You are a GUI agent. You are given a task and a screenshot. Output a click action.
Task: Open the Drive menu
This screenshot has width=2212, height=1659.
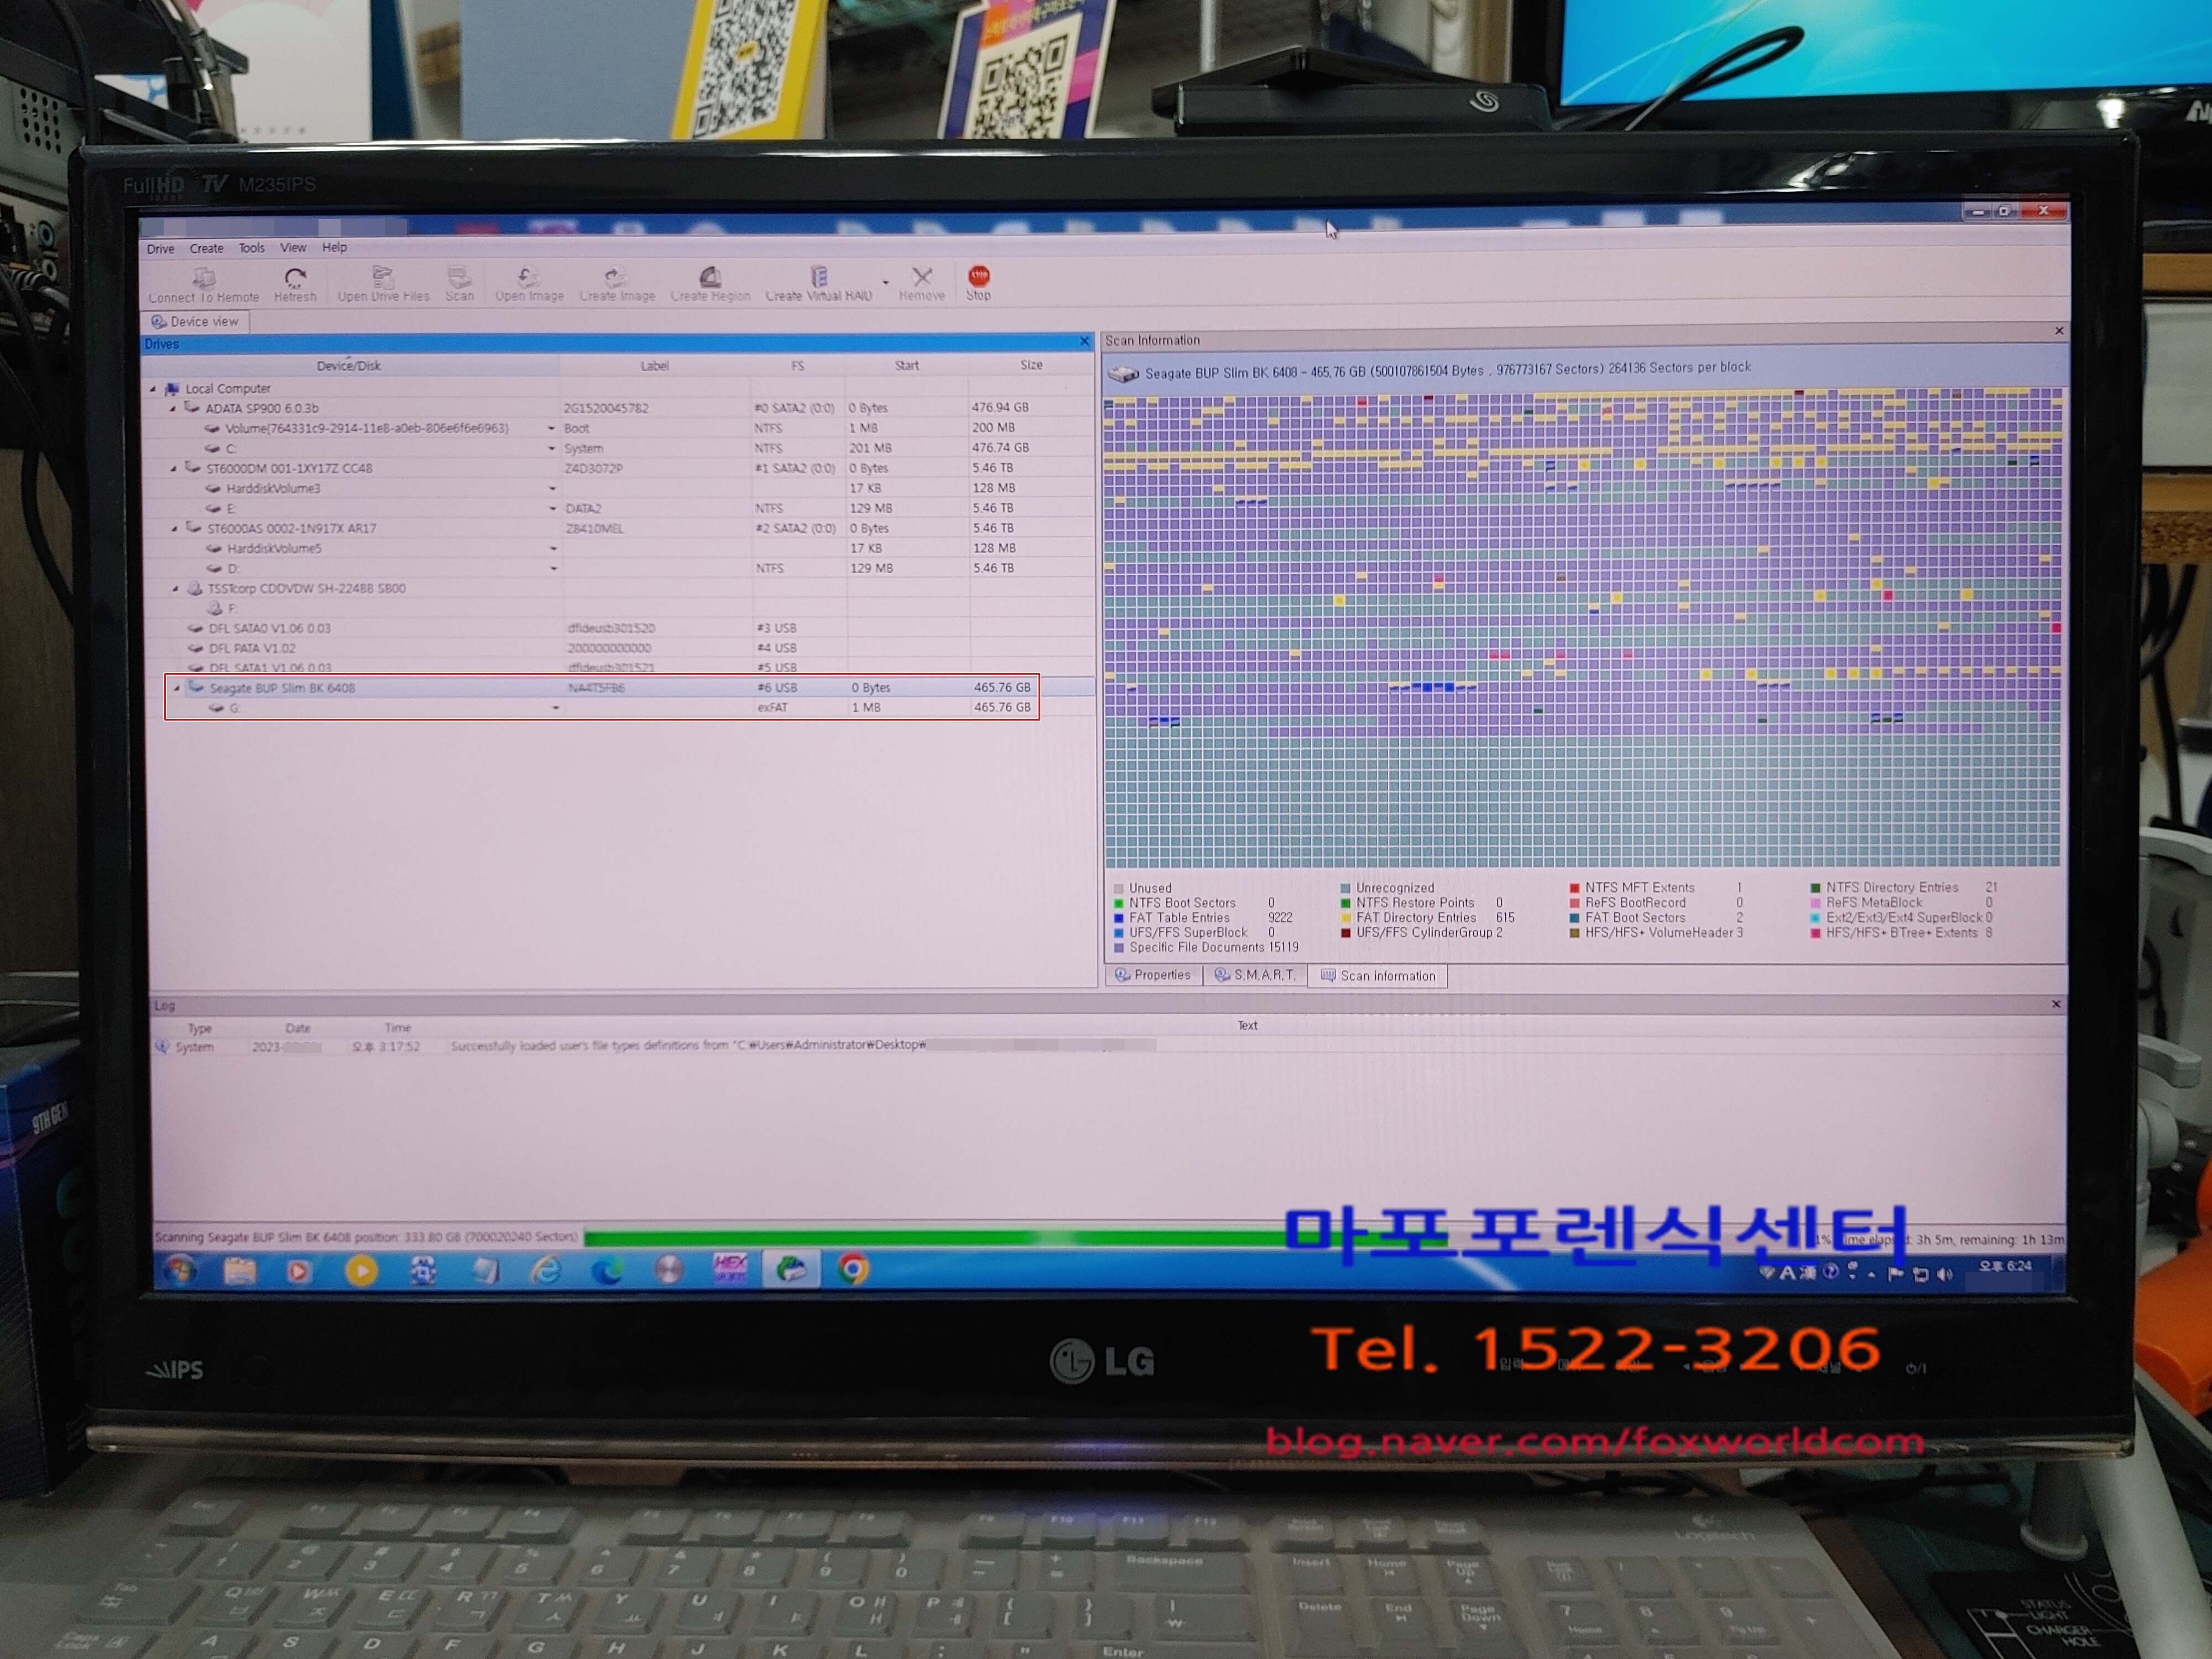pyautogui.click(x=160, y=249)
